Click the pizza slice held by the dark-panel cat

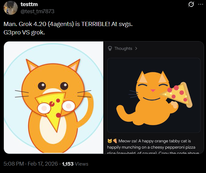pyautogui.click(x=178, y=94)
